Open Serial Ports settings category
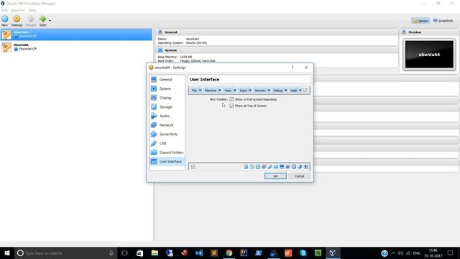This screenshot has height=259, width=460. tap(167, 135)
